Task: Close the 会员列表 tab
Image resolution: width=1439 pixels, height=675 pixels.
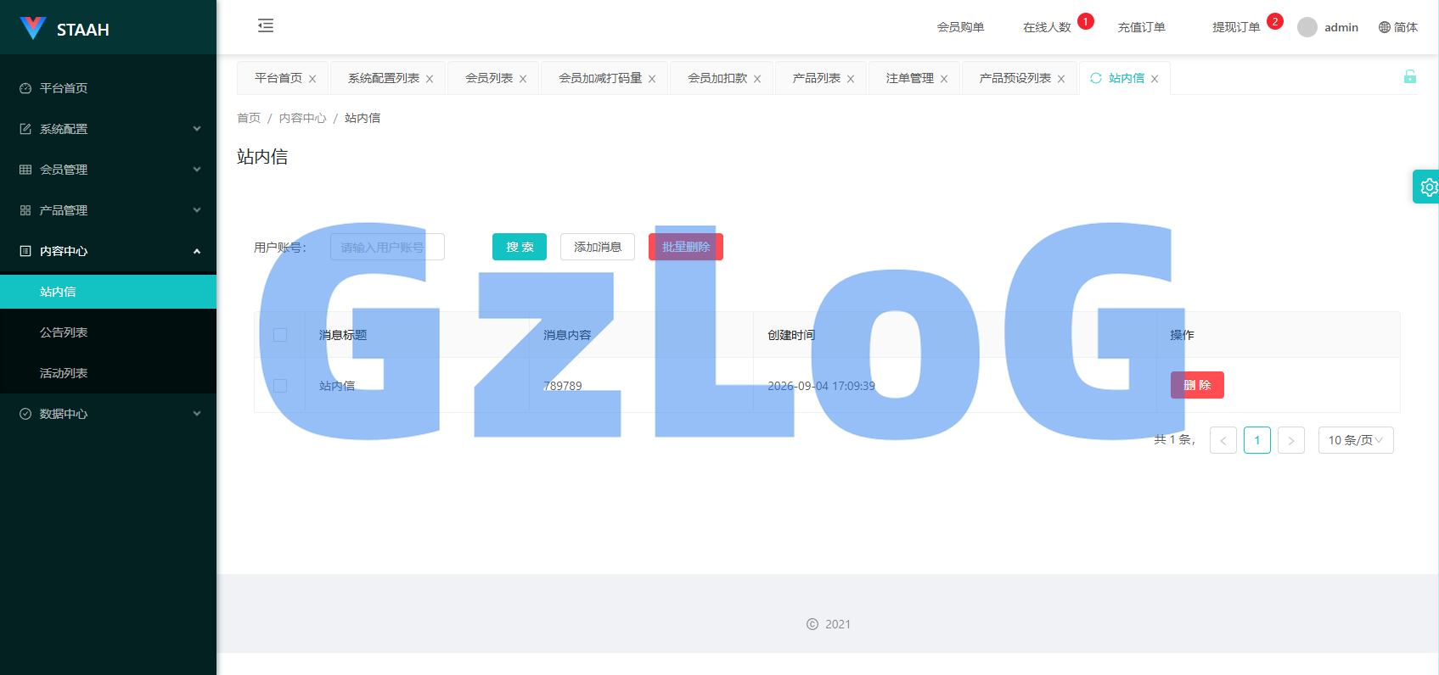Action: click(523, 79)
